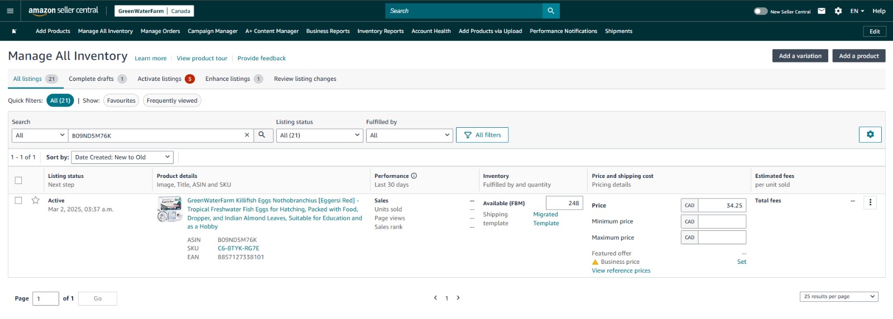Mark the listing as favourite with star

(36, 200)
